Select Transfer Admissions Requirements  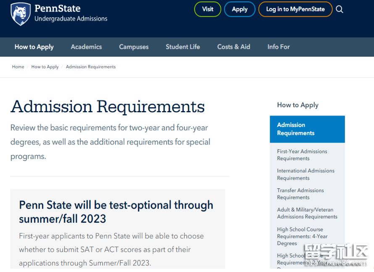coord(300,194)
